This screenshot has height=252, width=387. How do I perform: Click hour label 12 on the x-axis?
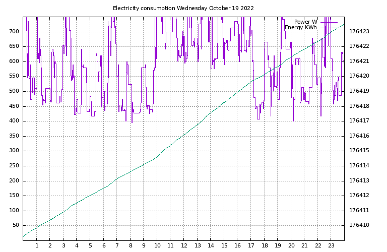click(x=184, y=246)
